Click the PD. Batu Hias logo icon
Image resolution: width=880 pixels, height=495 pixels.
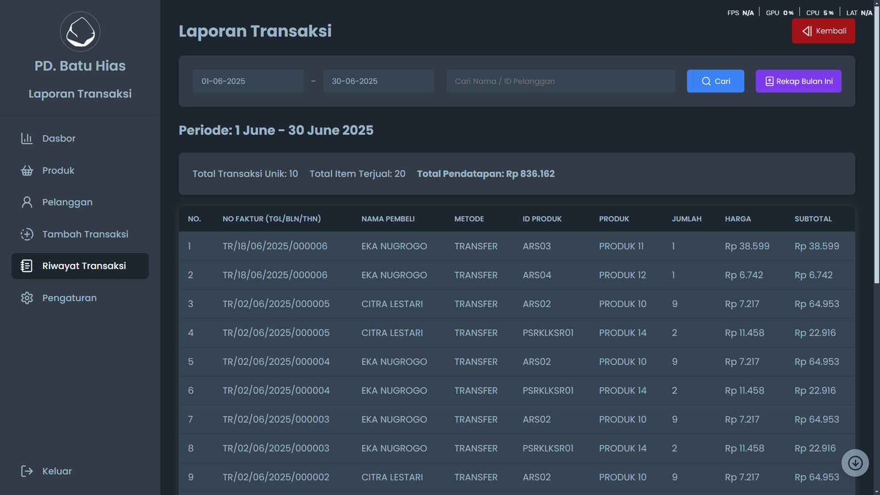click(x=80, y=32)
